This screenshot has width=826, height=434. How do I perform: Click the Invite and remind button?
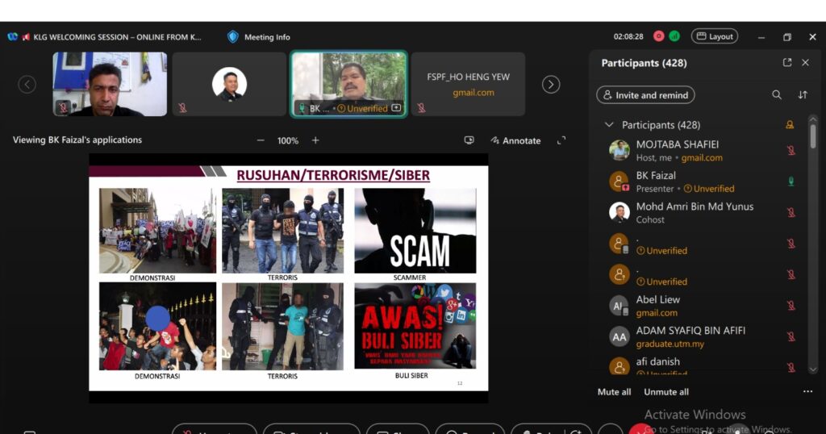pos(645,95)
